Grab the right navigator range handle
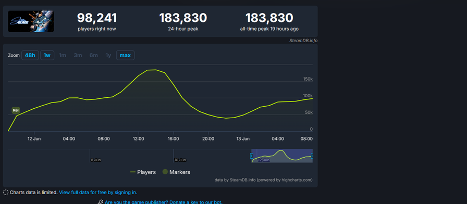This screenshot has width=467, height=204. tap(312, 156)
